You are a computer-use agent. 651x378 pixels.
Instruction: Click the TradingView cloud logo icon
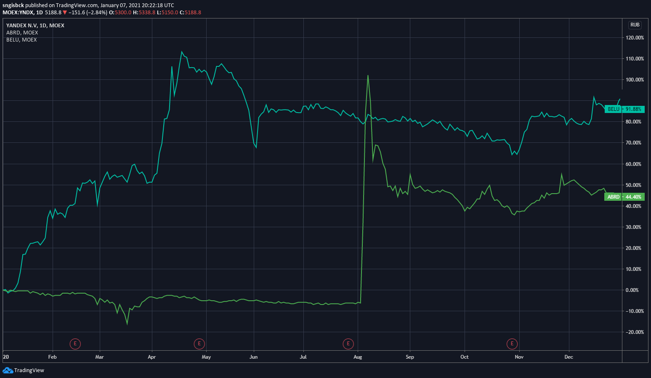[8, 370]
